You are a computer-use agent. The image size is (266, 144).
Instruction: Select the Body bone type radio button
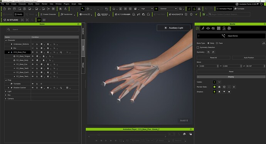point(208,43)
